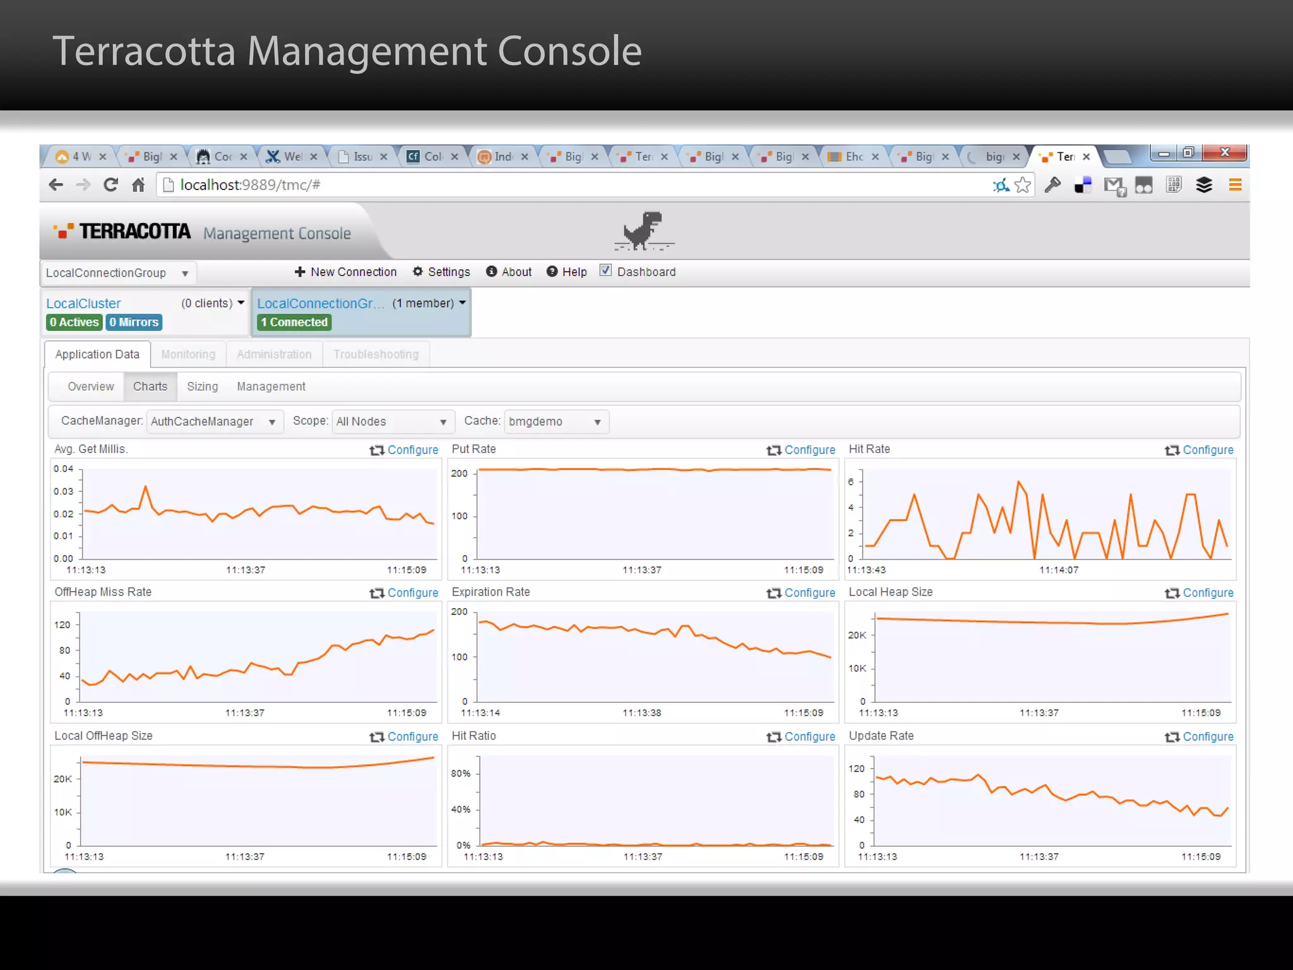Click the LocalConnectionGr... link
The height and width of the screenshot is (970, 1293).
[321, 303]
